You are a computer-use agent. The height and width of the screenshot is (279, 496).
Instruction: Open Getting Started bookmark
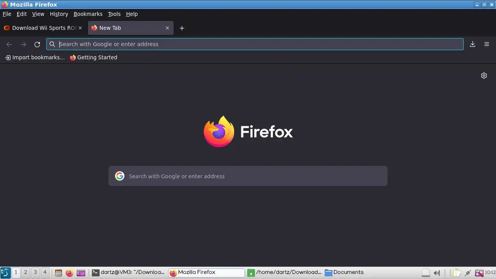(x=93, y=57)
